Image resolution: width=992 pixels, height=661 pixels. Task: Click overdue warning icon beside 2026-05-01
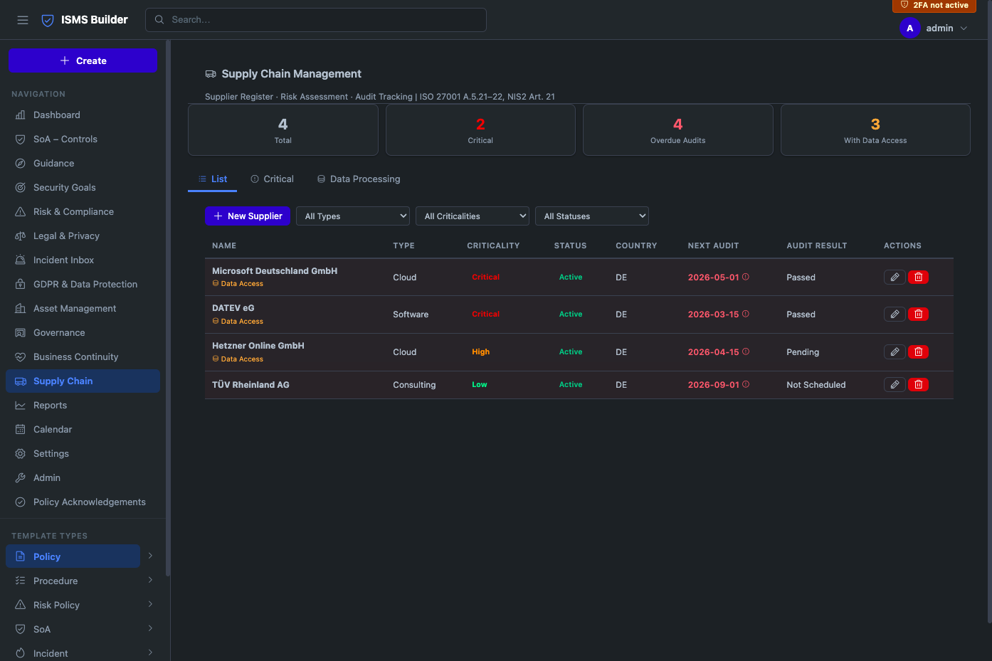point(746,277)
